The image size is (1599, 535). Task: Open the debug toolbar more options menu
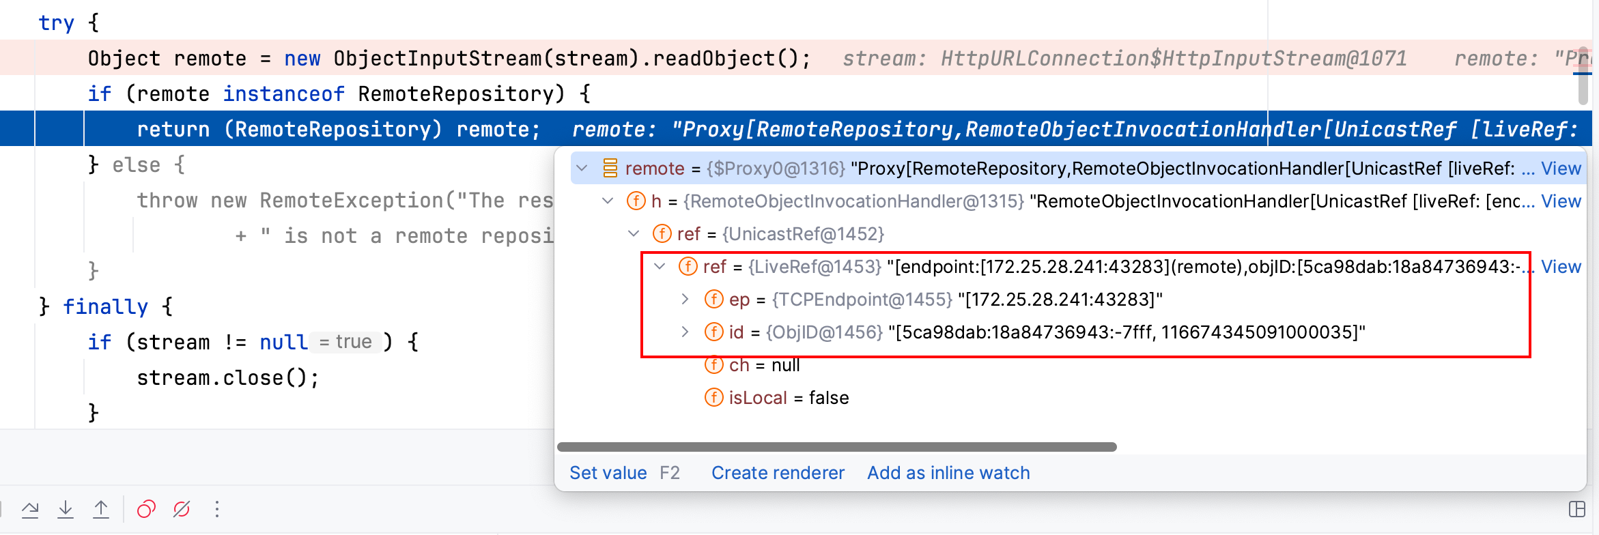tap(217, 509)
